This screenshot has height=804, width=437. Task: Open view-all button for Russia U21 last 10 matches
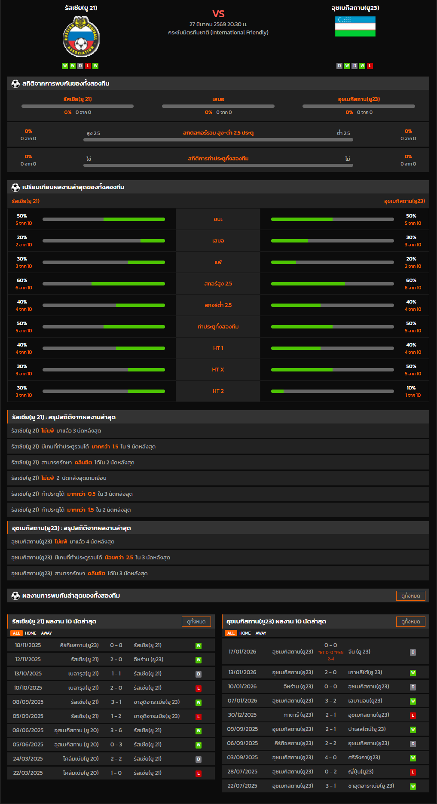(196, 622)
